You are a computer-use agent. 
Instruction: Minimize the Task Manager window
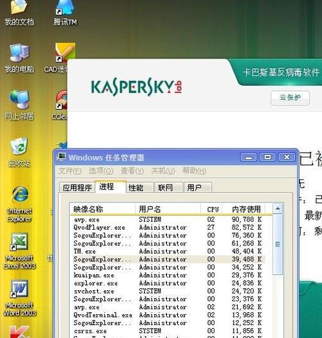249,157
